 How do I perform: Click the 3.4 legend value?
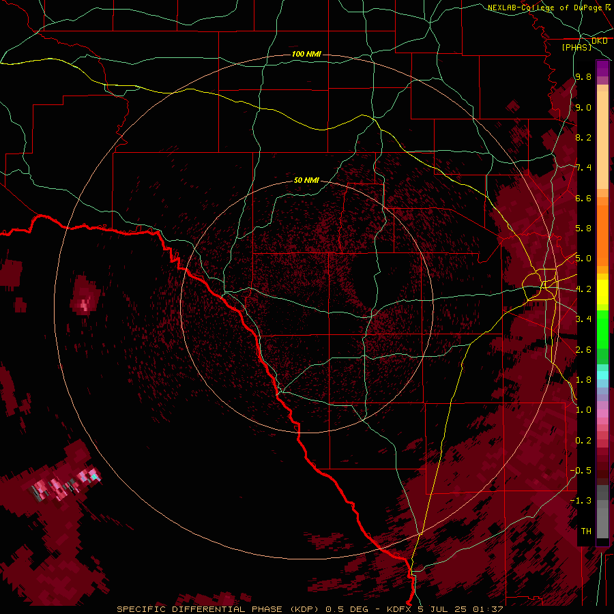(583, 319)
